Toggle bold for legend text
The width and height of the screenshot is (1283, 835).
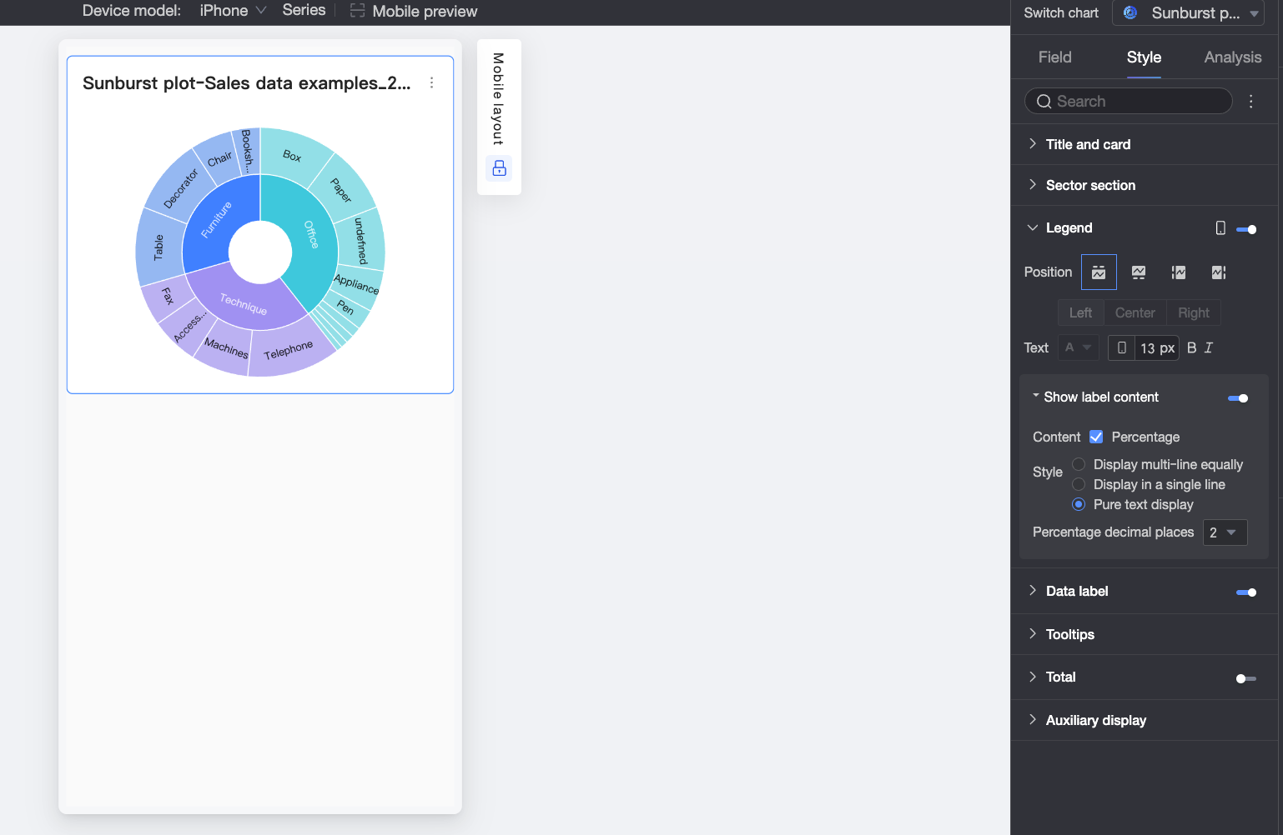1191,347
